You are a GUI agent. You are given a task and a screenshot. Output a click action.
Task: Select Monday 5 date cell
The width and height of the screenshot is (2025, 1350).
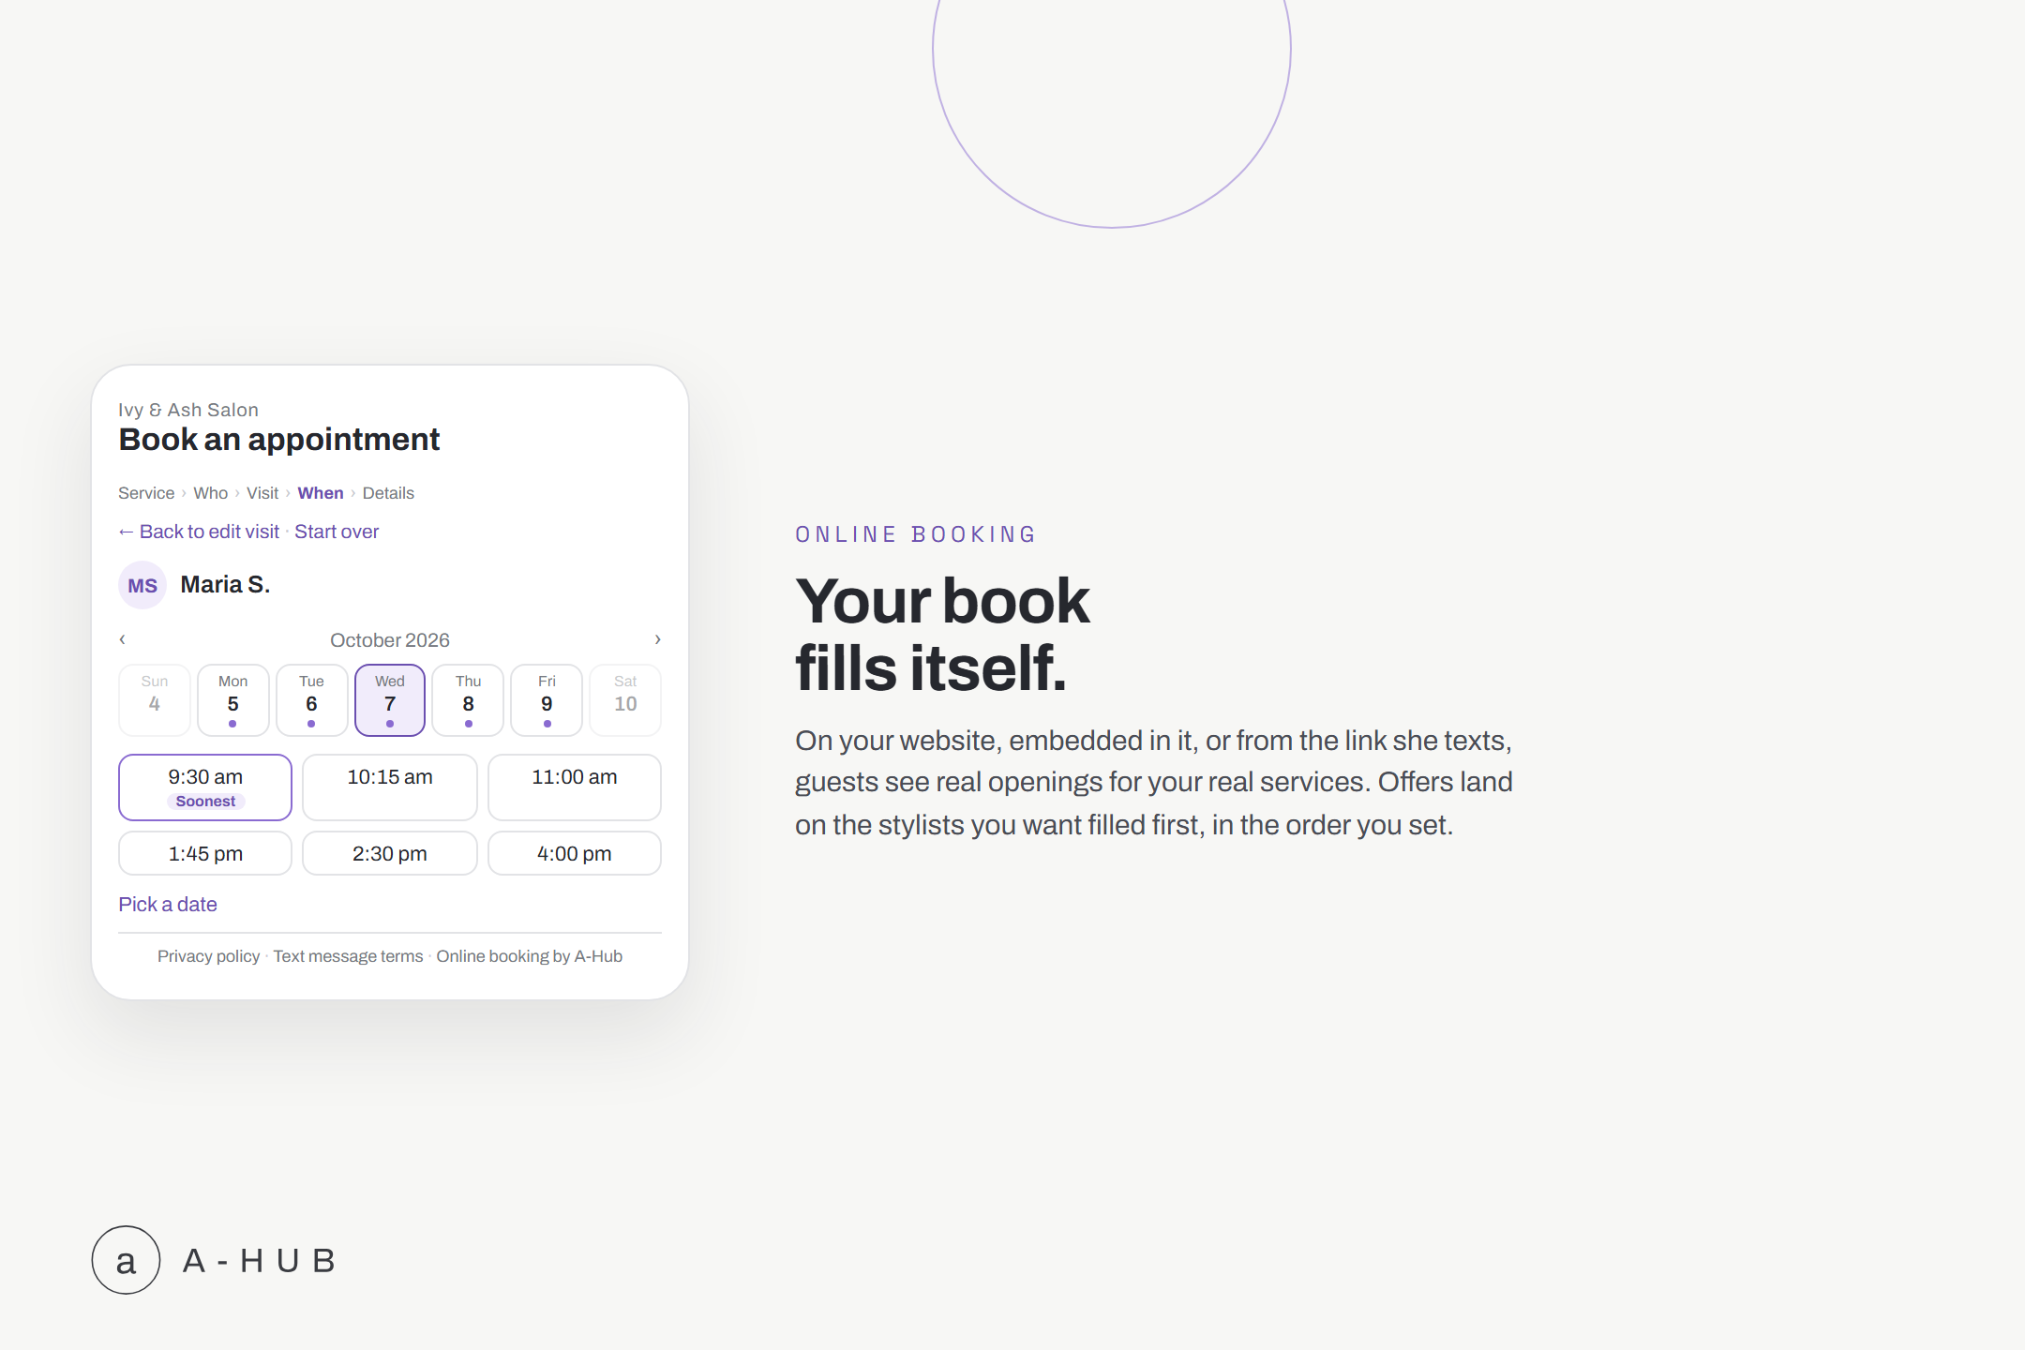click(233, 700)
